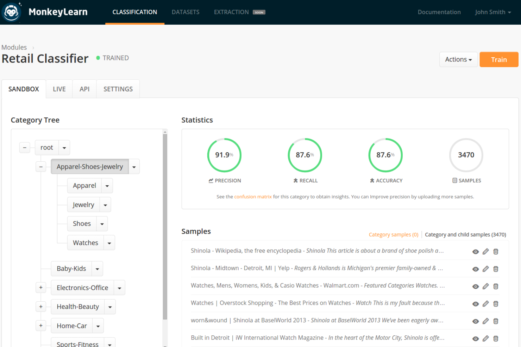
Task: Expand the Home-Car branch
Action: pos(41,326)
